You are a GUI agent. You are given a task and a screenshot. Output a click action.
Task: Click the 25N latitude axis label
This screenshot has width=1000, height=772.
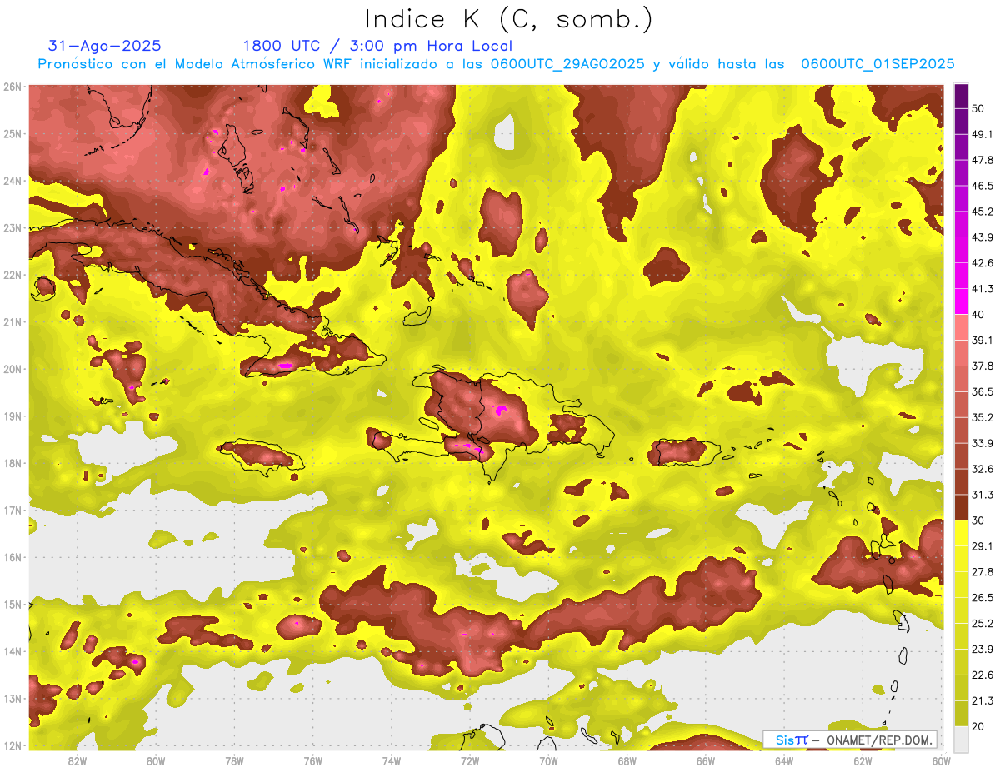[12, 133]
